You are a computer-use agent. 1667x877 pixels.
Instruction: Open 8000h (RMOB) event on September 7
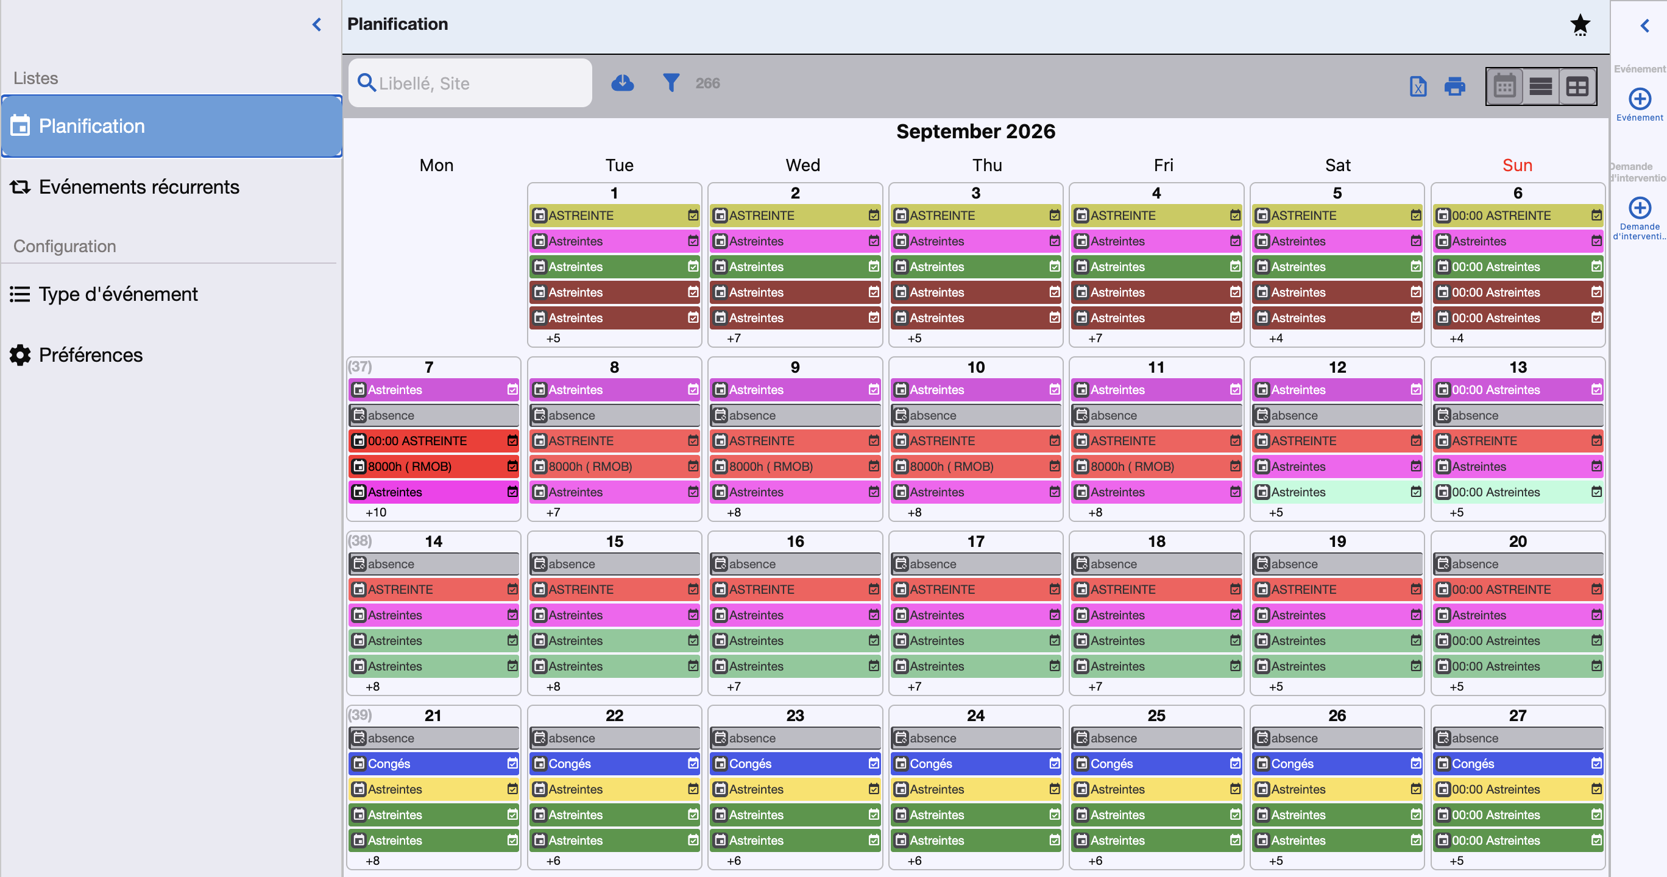[x=434, y=467]
